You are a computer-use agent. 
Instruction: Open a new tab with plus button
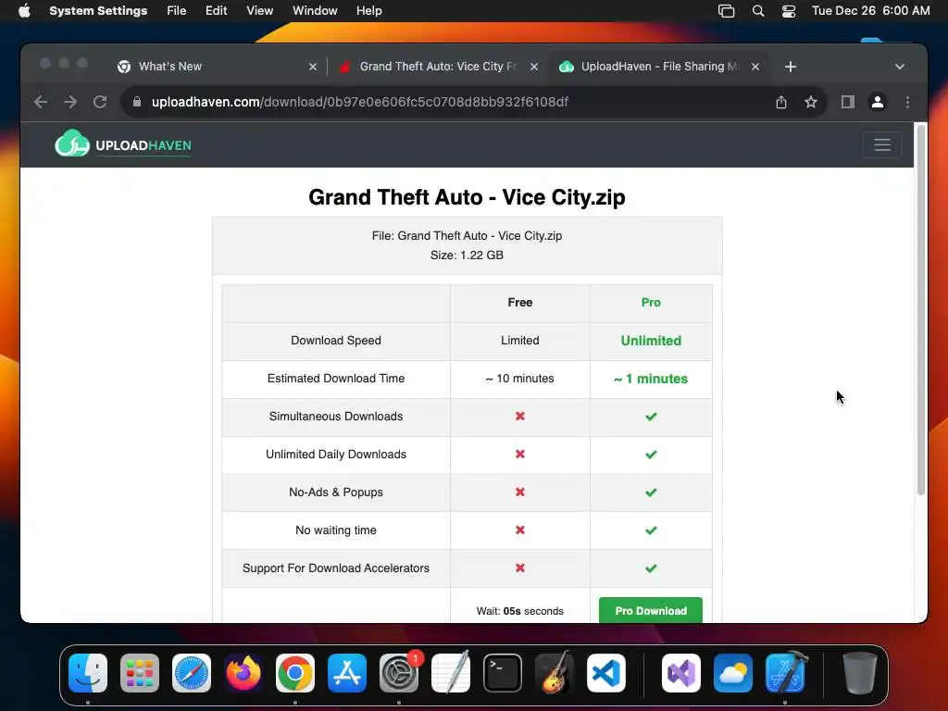tap(791, 67)
